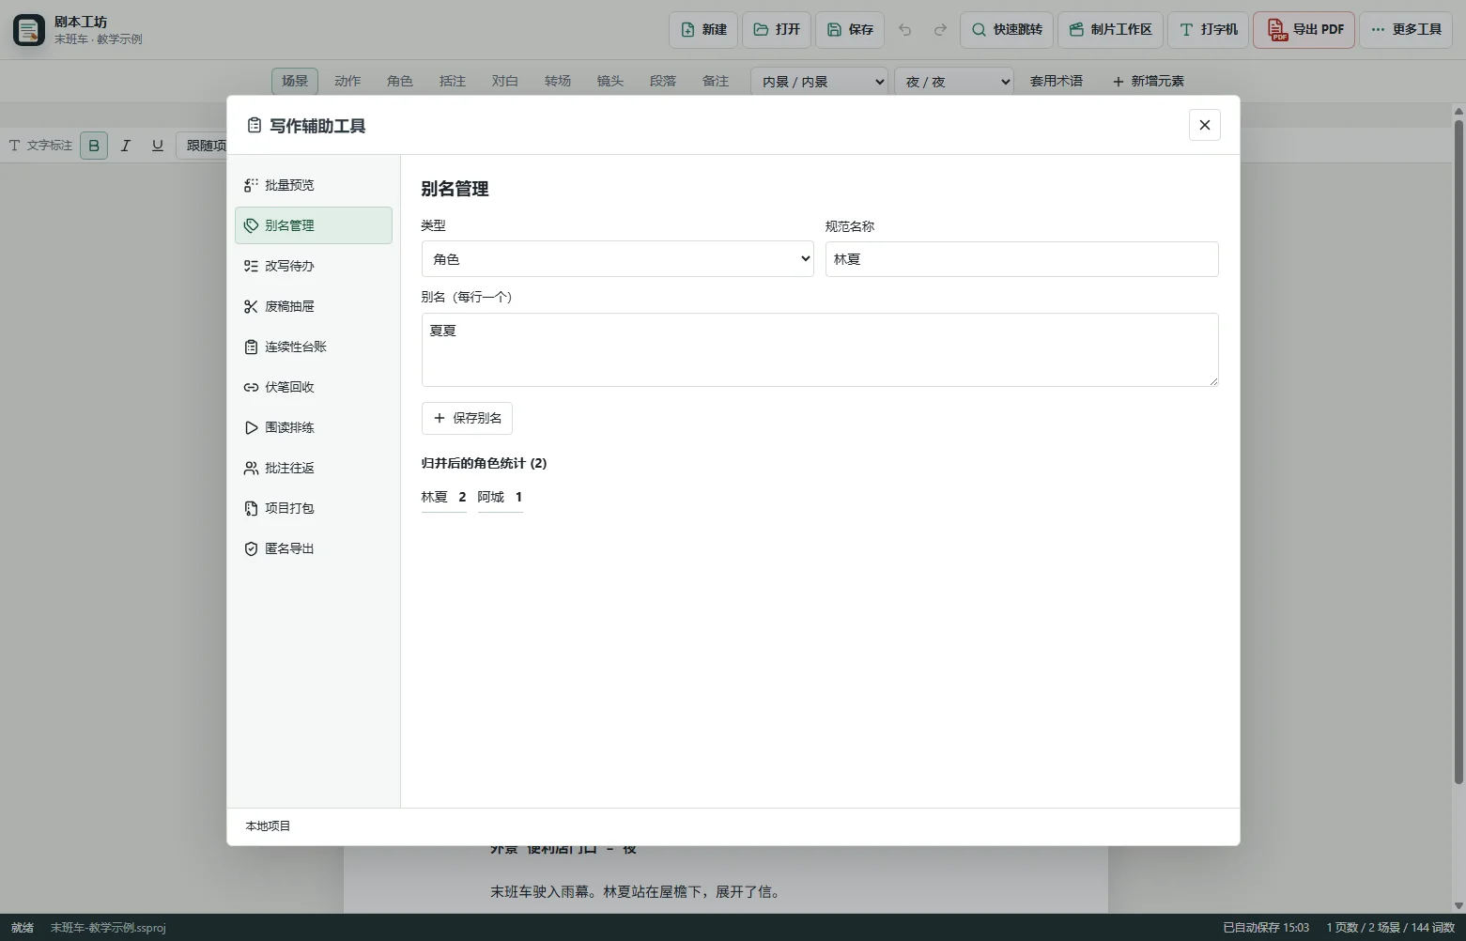Select the 场景 element tab

coord(295,81)
